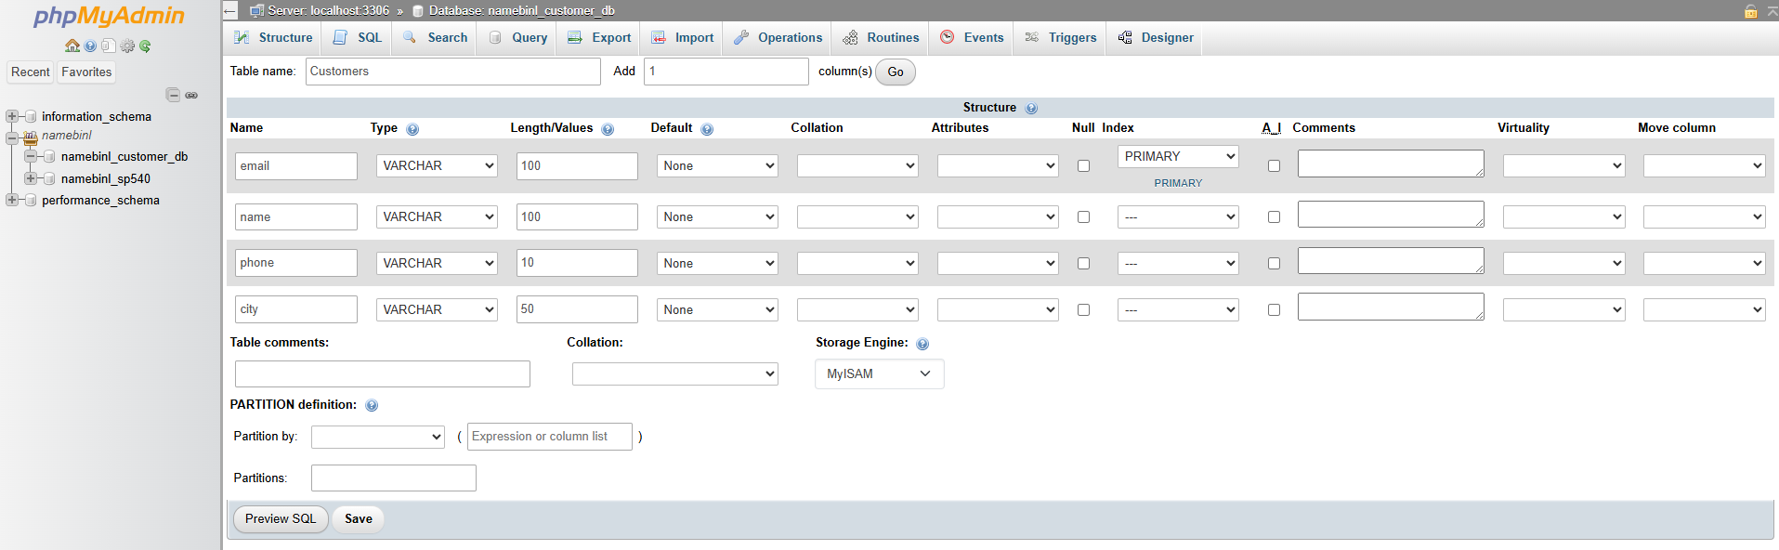Screen dimensions: 1779x550
Task: Collapse the namebinl_customer_db tree node
Action: click(x=30, y=156)
